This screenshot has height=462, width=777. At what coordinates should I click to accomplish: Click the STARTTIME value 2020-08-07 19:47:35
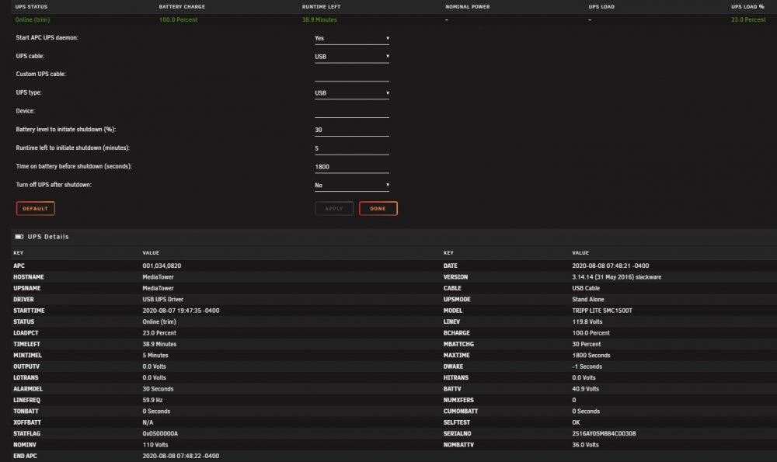(181, 311)
